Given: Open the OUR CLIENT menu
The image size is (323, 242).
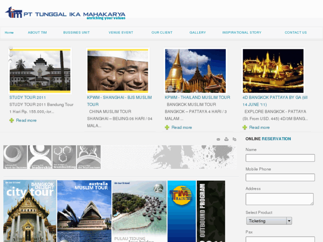Looking at the screenshot, I should click(x=162, y=32).
